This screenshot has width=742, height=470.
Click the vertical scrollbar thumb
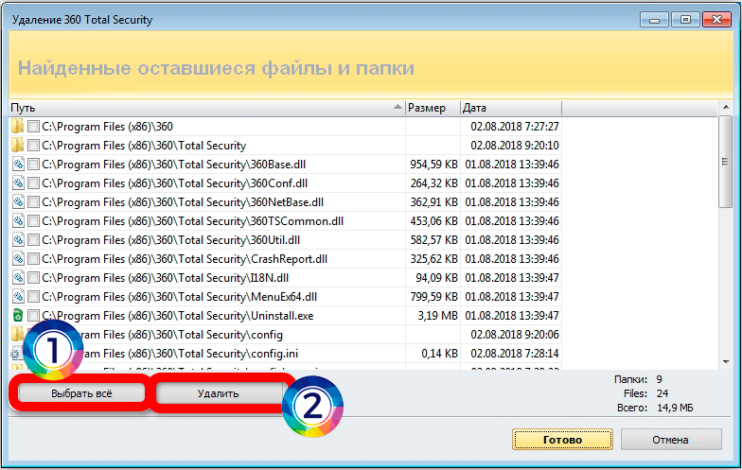(x=725, y=162)
